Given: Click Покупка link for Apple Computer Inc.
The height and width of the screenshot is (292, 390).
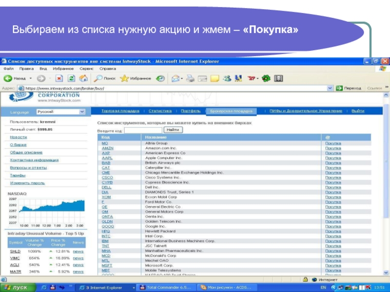Looking at the screenshot, I should [333, 158].
